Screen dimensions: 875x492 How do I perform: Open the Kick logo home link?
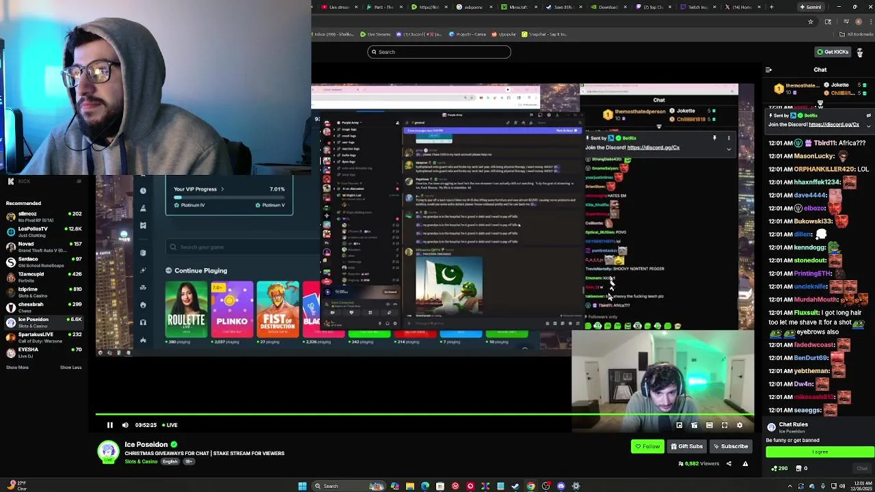point(19,181)
